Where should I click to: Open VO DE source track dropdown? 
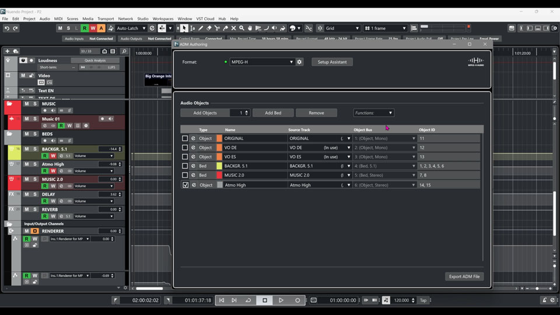(320, 148)
